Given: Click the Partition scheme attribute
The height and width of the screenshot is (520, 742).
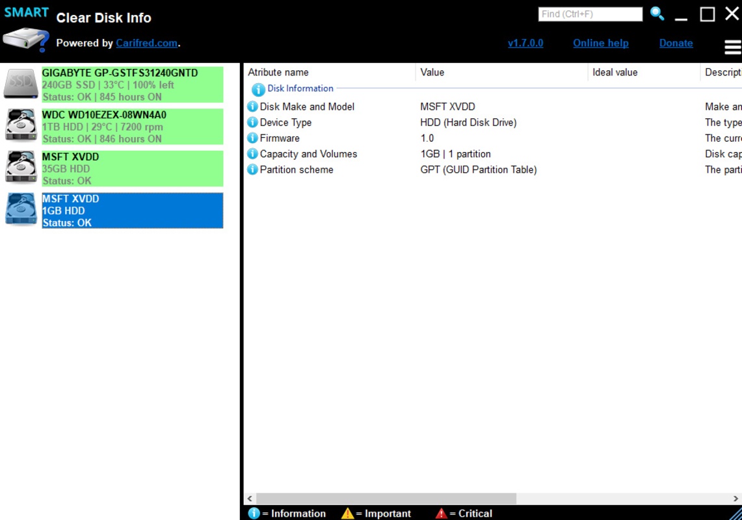Looking at the screenshot, I should (x=297, y=170).
